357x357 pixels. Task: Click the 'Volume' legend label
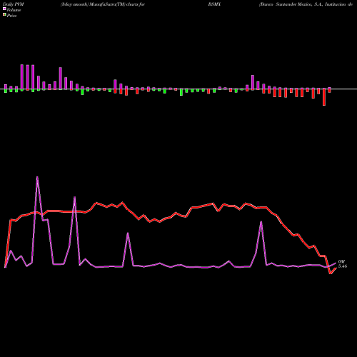coord(14,10)
